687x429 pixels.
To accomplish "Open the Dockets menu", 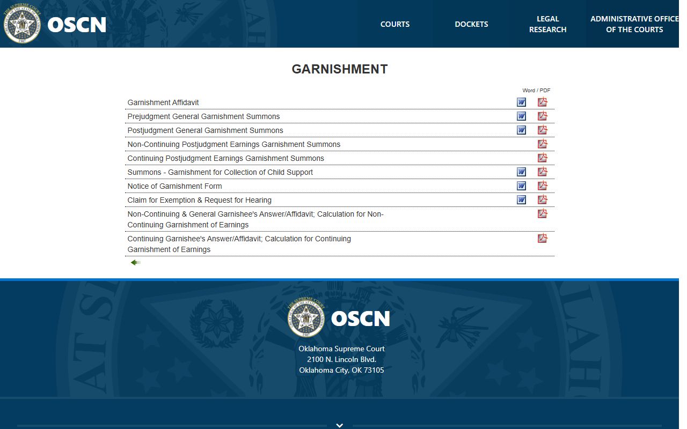I will pyautogui.click(x=471, y=24).
